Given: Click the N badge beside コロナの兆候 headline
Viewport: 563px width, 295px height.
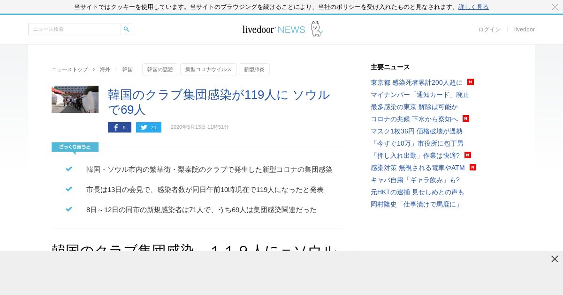Looking at the screenshot, I should click(466, 118).
